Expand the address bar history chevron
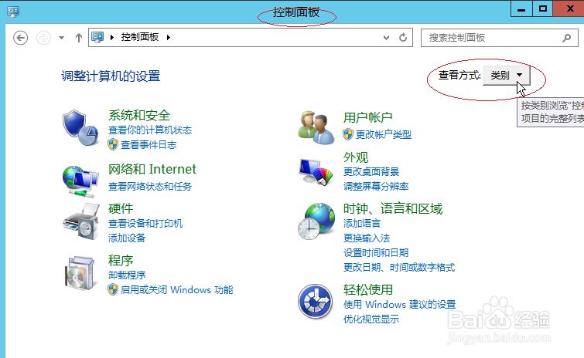Viewport: 584px width, 358px height. [x=386, y=38]
